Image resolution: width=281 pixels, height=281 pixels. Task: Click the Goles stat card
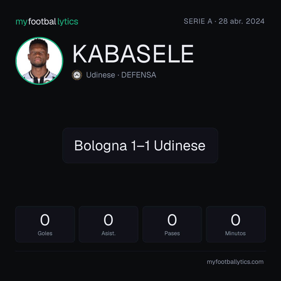(45, 224)
